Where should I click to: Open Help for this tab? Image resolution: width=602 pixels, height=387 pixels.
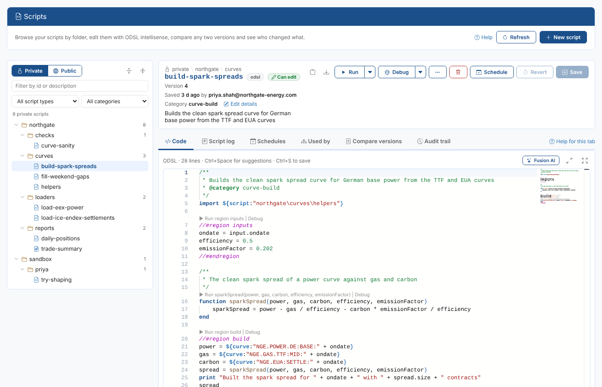pyautogui.click(x=572, y=141)
